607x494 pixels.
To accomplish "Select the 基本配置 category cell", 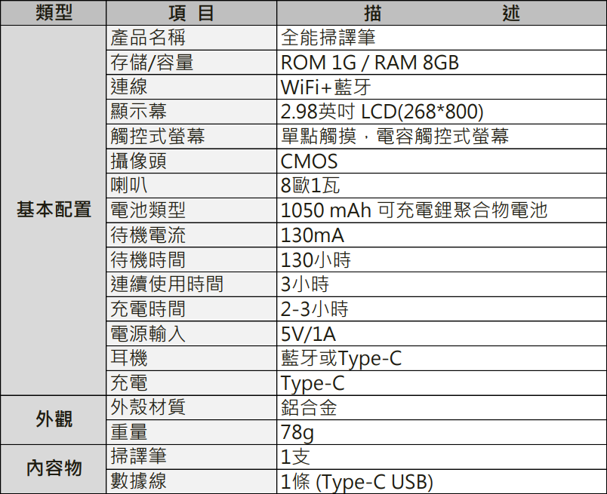I will [54, 210].
